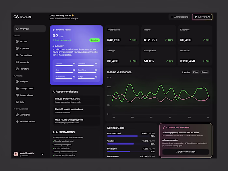Click the Good morning, Murad greeting
Image resolution: width=228 pixels, height=171 pixels.
62,15
